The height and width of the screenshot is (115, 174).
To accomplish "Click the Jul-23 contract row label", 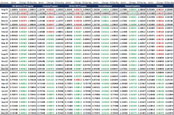I will pos(4,94).
